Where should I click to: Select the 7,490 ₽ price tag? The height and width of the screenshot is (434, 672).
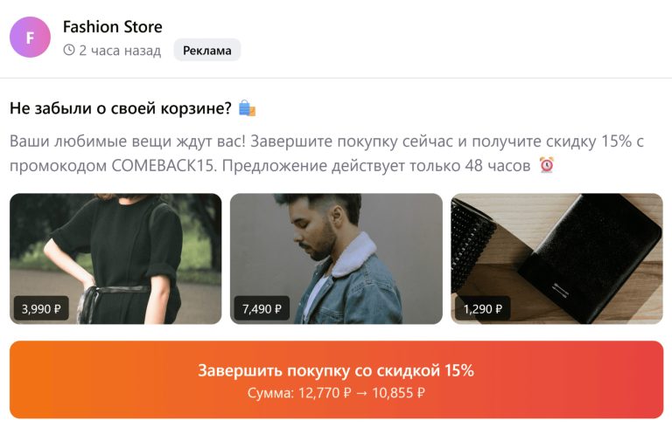262,308
